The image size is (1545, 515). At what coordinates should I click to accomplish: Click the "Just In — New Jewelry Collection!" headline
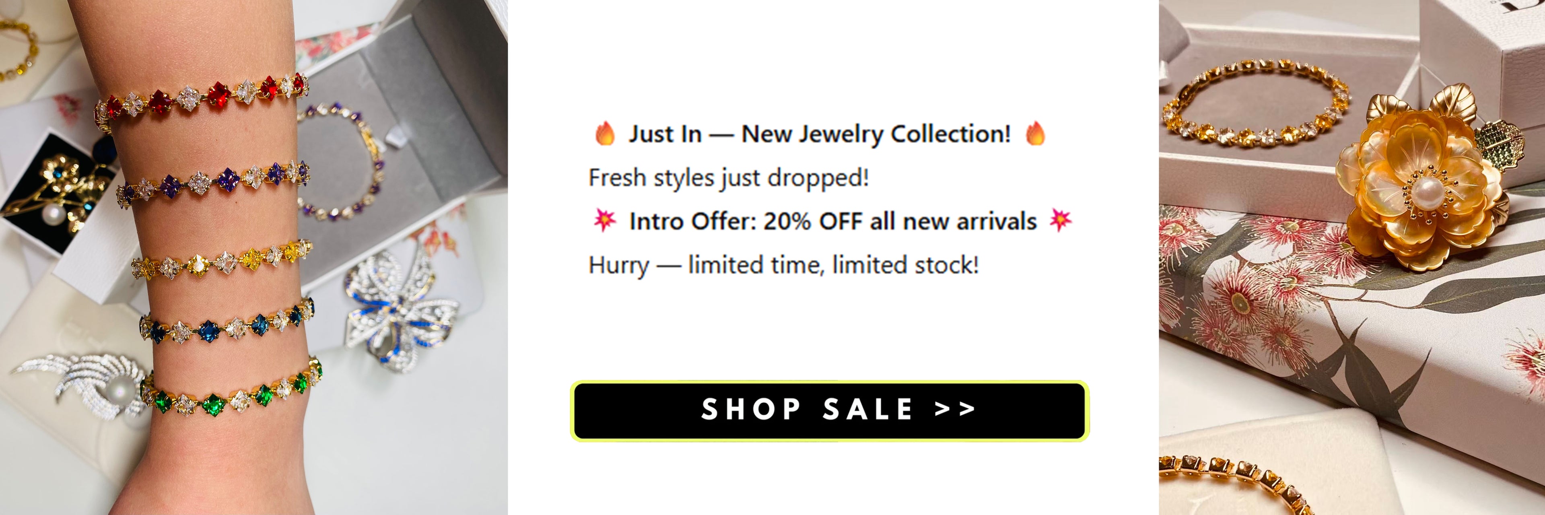(x=819, y=134)
